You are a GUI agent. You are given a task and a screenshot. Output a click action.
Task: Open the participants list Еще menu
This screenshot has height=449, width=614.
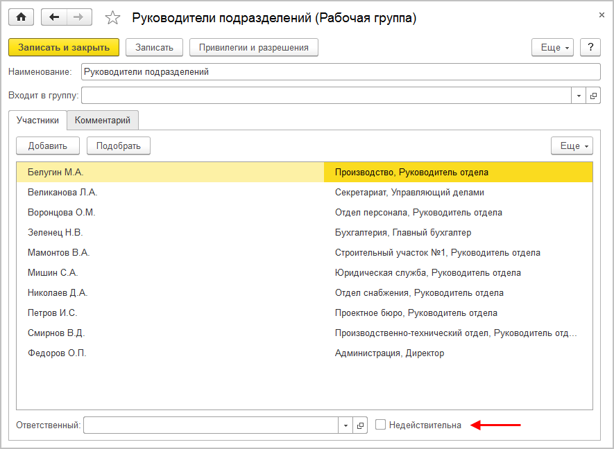[572, 146]
